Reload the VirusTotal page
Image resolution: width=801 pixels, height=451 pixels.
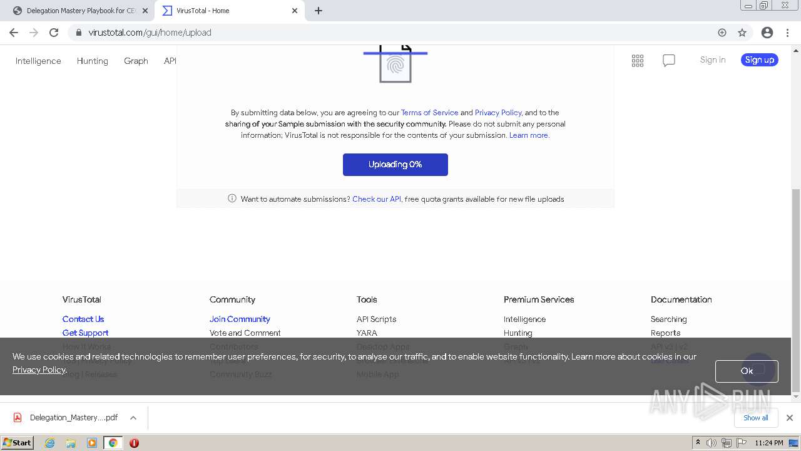coord(54,33)
